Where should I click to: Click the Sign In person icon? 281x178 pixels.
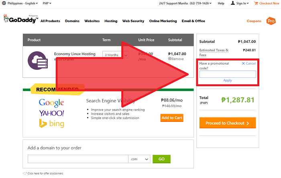point(232,3)
